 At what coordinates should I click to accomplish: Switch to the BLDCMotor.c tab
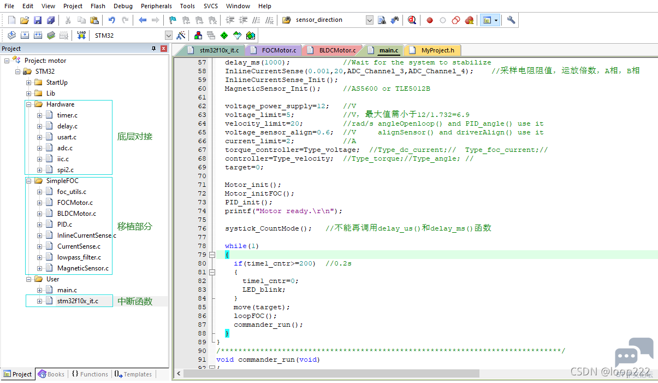coord(332,50)
